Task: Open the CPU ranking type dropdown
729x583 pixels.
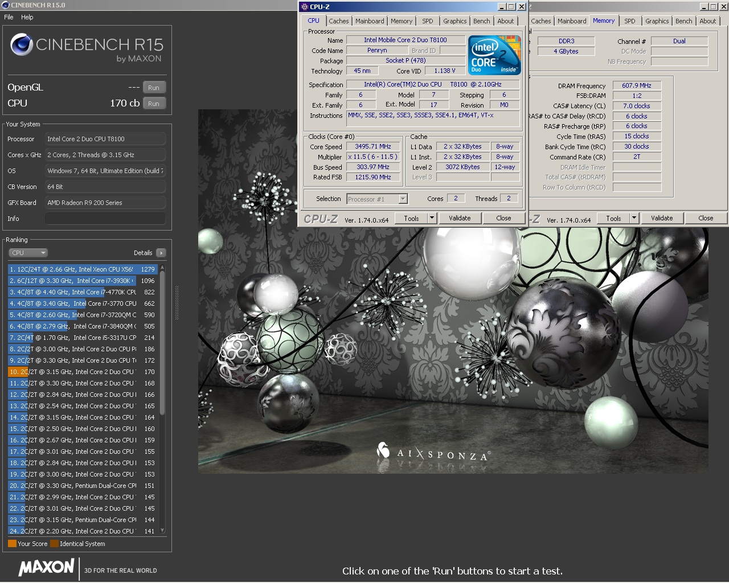Action: coord(28,253)
